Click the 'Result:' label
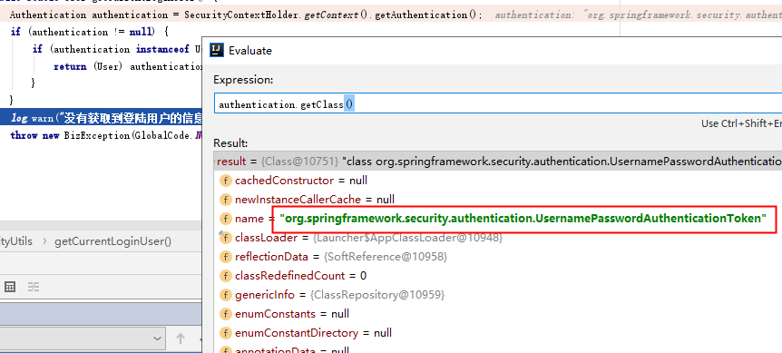782x353 pixels. pos(230,143)
